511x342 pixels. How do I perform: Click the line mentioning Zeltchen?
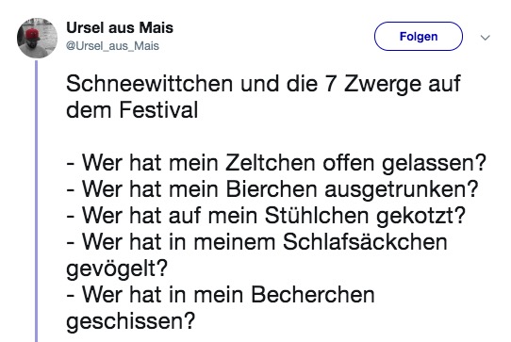coord(276,163)
